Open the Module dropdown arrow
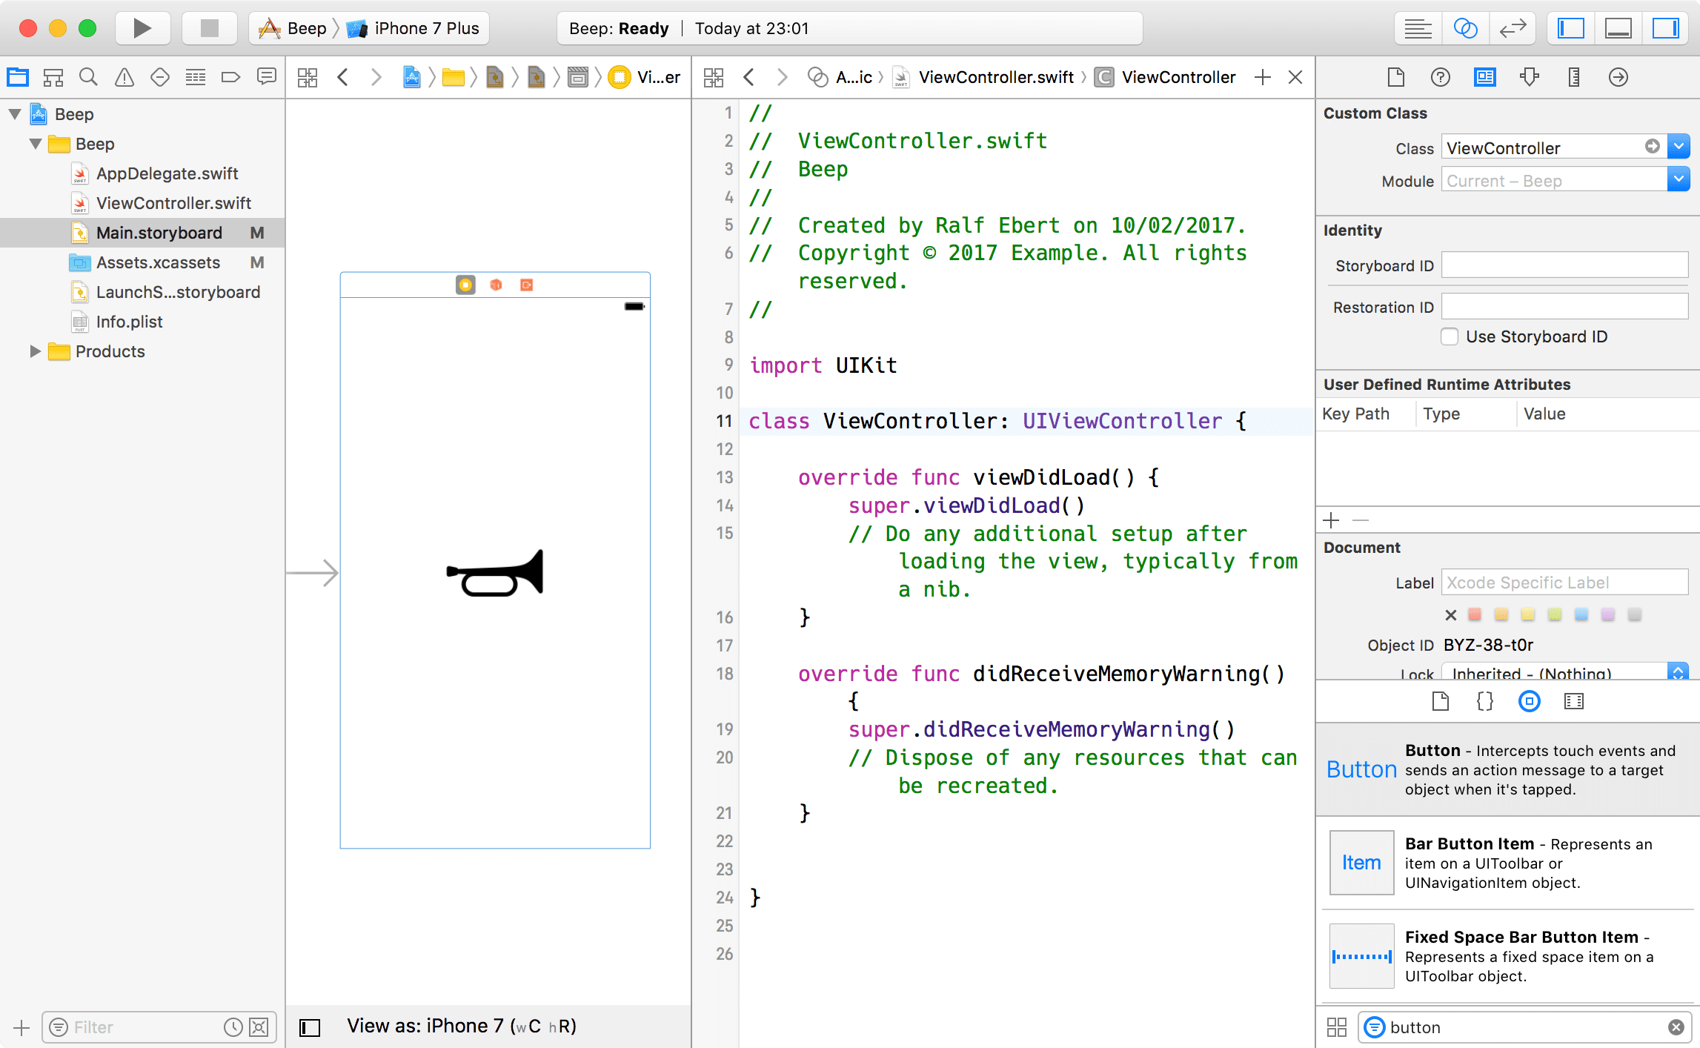1700x1048 pixels. coord(1679,179)
